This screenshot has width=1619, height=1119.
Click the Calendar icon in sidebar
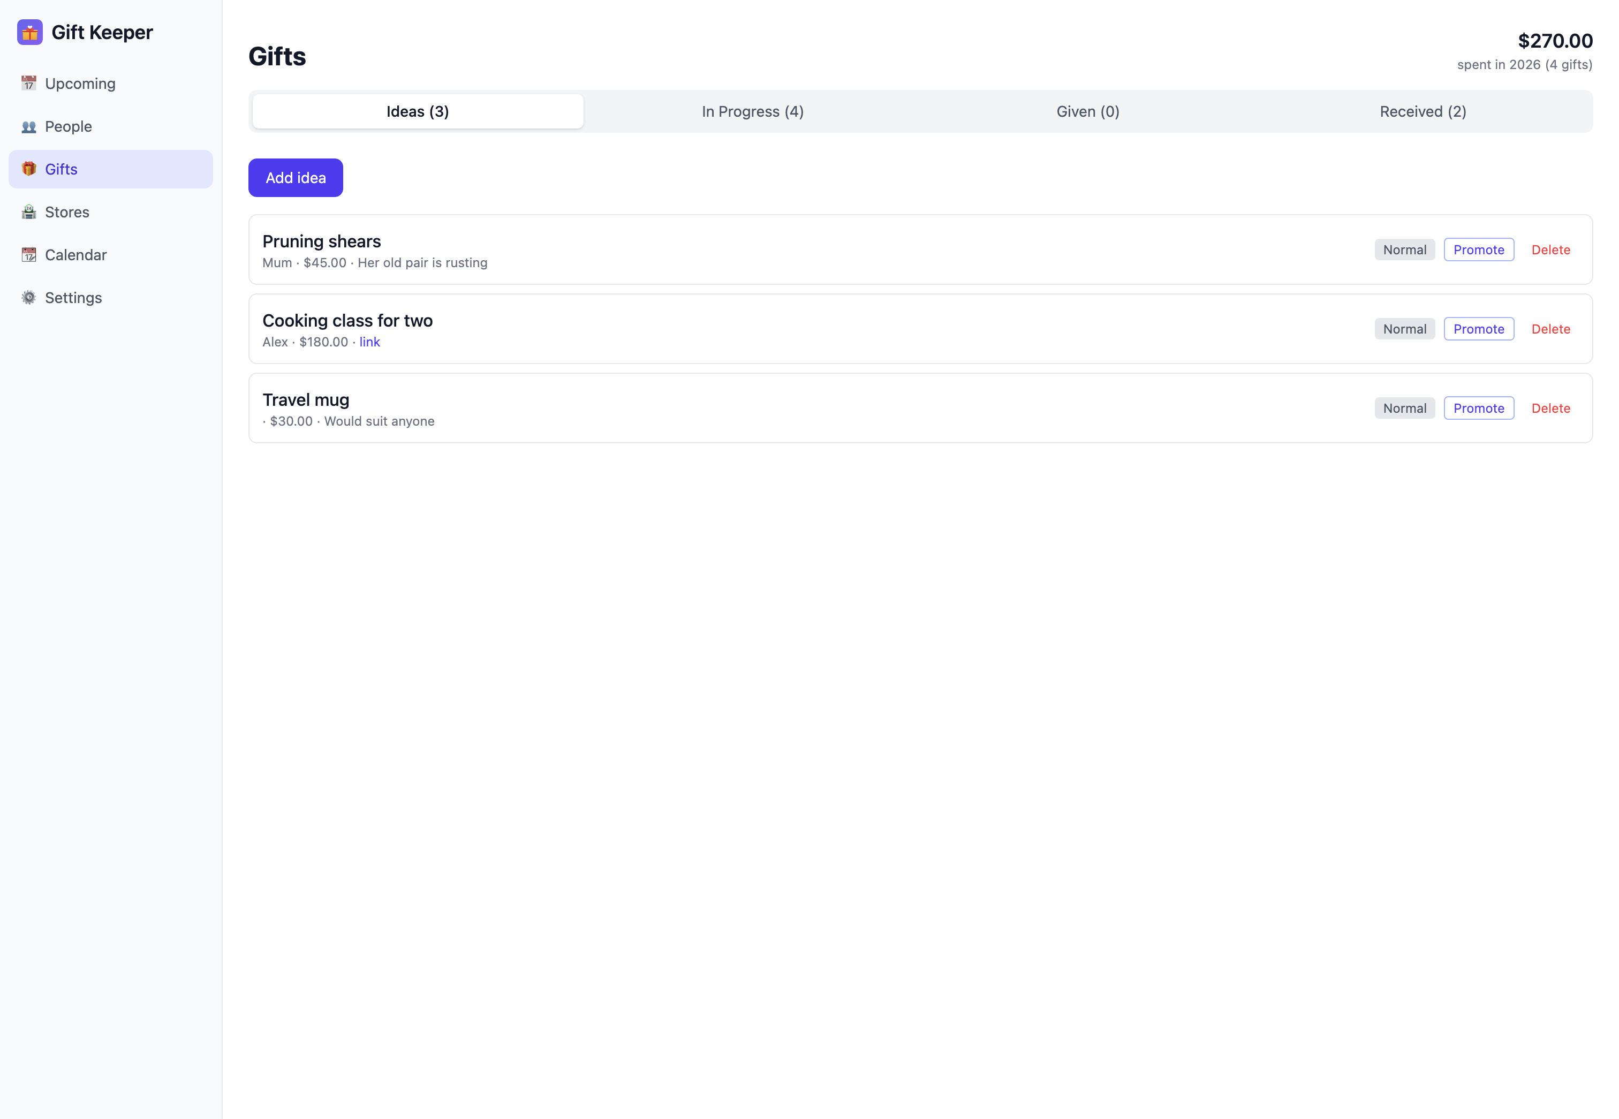click(29, 254)
